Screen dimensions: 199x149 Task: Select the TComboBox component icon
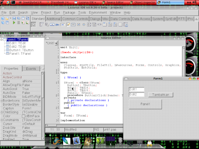tap(94, 25)
